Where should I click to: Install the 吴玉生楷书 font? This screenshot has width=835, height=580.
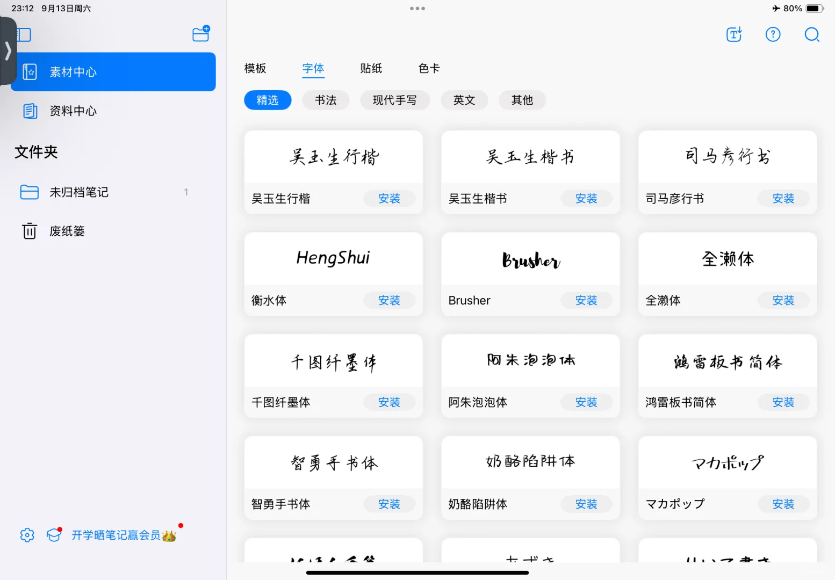pyautogui.click(x=586, y=199)
